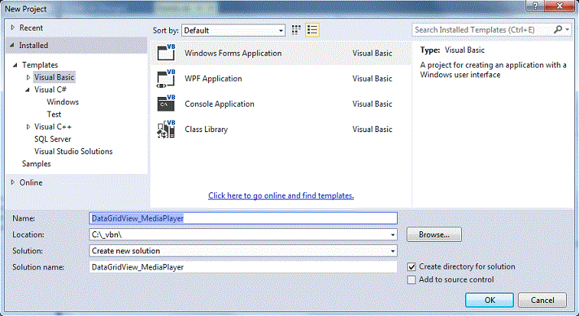Select the Class Library template icon
Screen dimensions: 579x316
click(166, 129)
